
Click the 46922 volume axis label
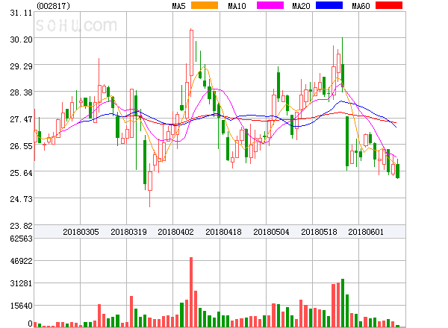coord(21,261)
